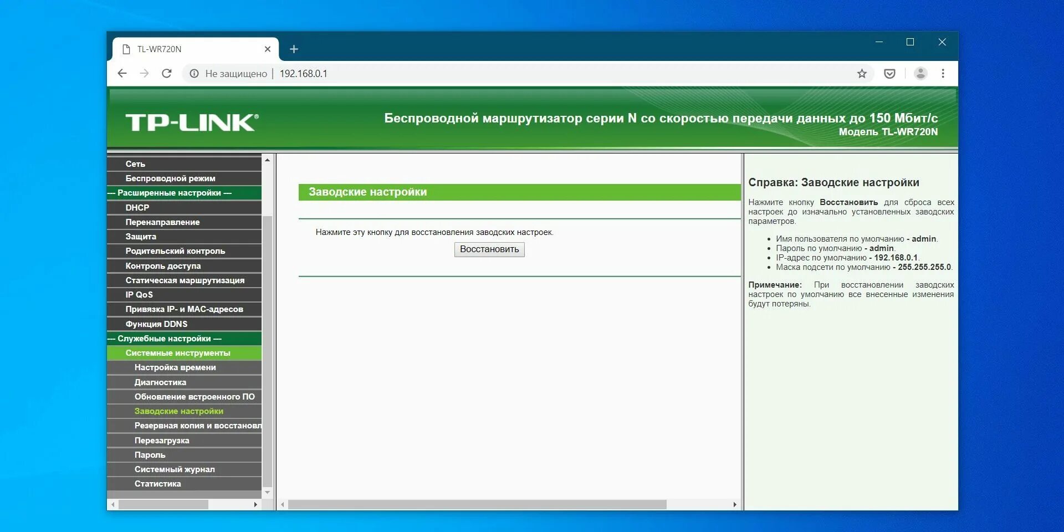Click the sidebar horizontal scroll left arrow

(x=113, y=505)
